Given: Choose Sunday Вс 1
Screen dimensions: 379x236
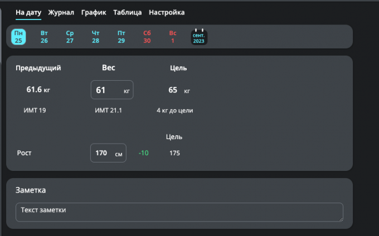Looking at the screenshot, I should coord(173,37).
